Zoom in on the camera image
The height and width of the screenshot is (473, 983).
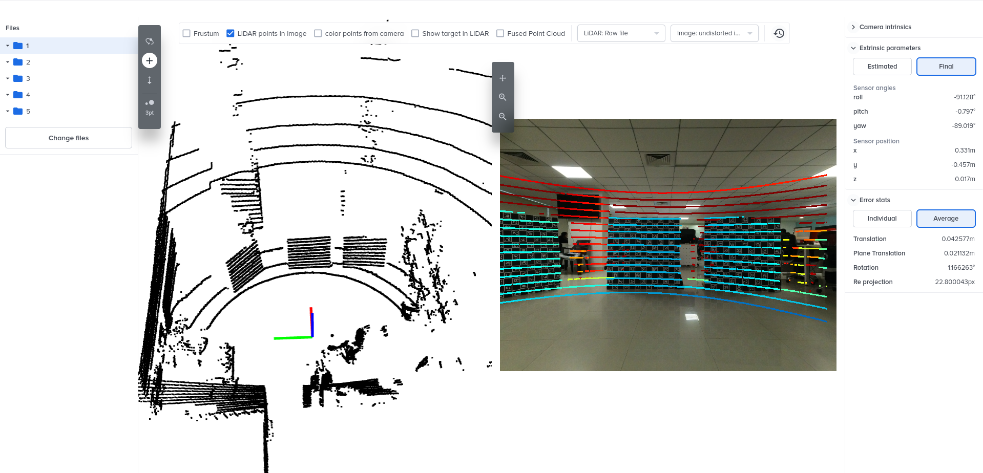(503, 97)
